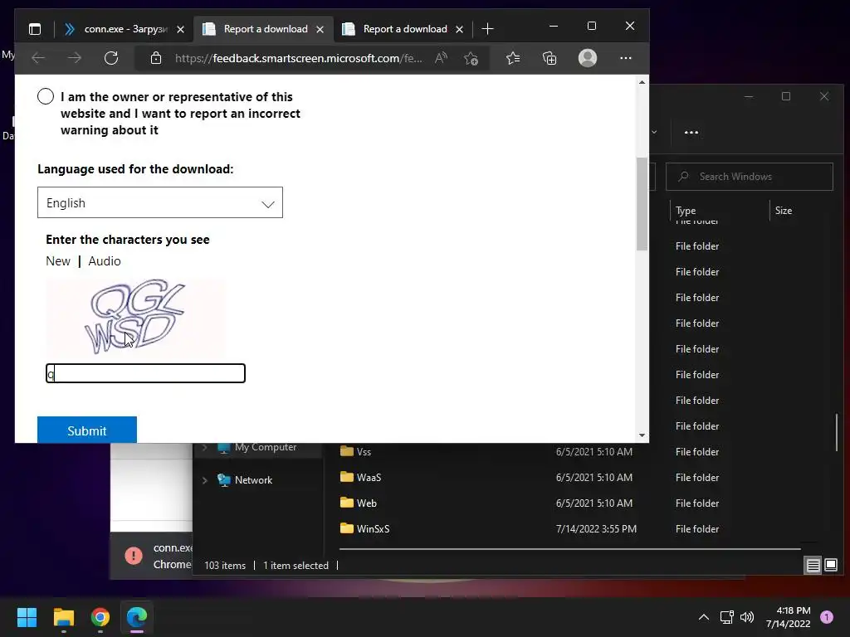Screen dimensions: 850x637
Task: Open the See more menu in File Explorer
Action: click(691, 132)
